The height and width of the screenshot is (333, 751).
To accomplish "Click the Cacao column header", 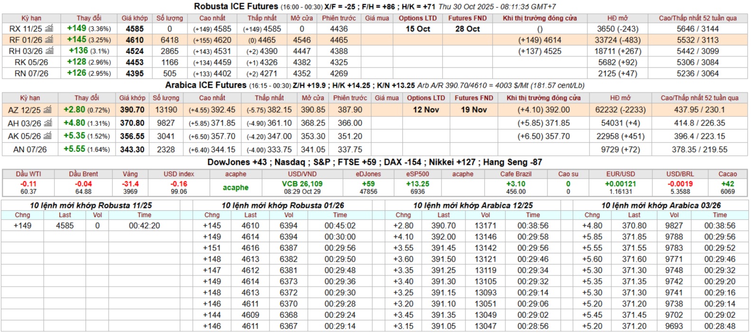I will [727, 174].
